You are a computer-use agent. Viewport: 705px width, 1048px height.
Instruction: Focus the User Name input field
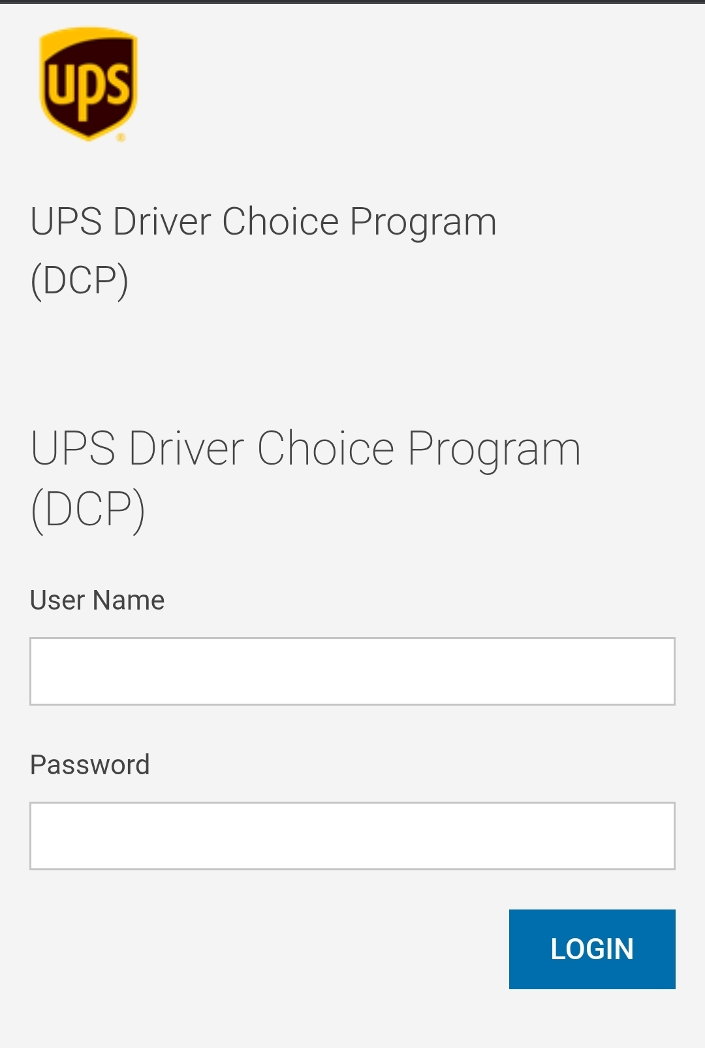coord(352,671)
